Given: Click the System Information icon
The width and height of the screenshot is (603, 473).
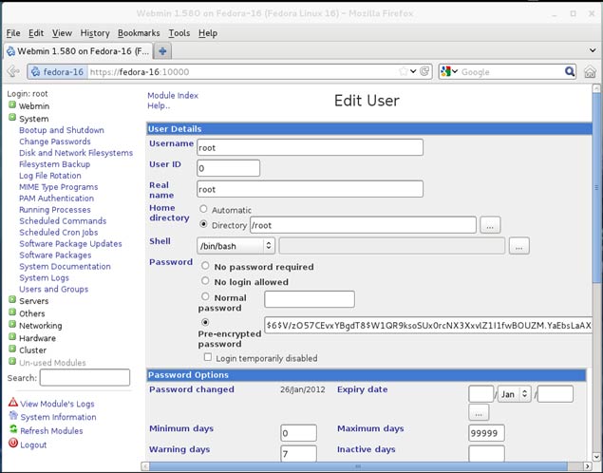Looking at the screenshot, I should [13, 416].
